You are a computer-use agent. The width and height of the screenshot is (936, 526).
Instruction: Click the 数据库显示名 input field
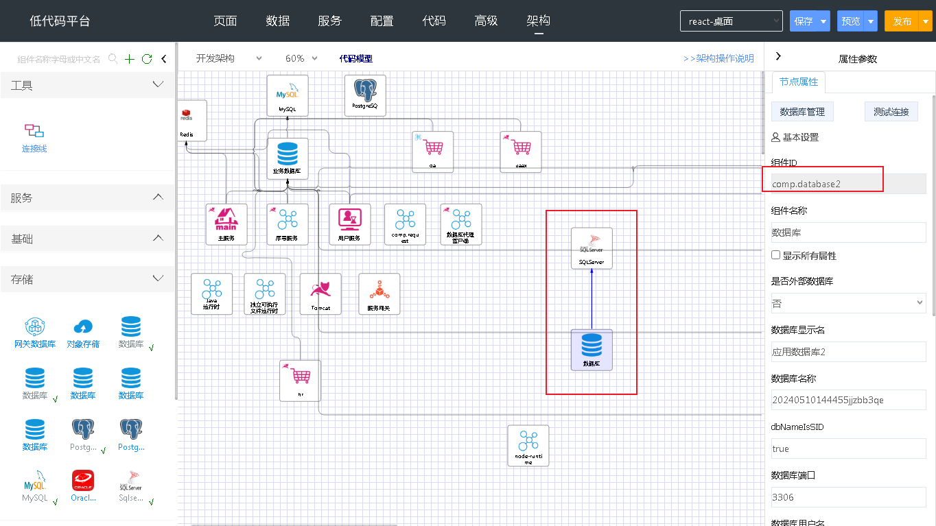[849, 352]
